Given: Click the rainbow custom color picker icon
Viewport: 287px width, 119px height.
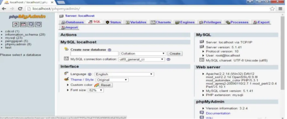Looking at the screenshot, I should click(x=97, y=85).
